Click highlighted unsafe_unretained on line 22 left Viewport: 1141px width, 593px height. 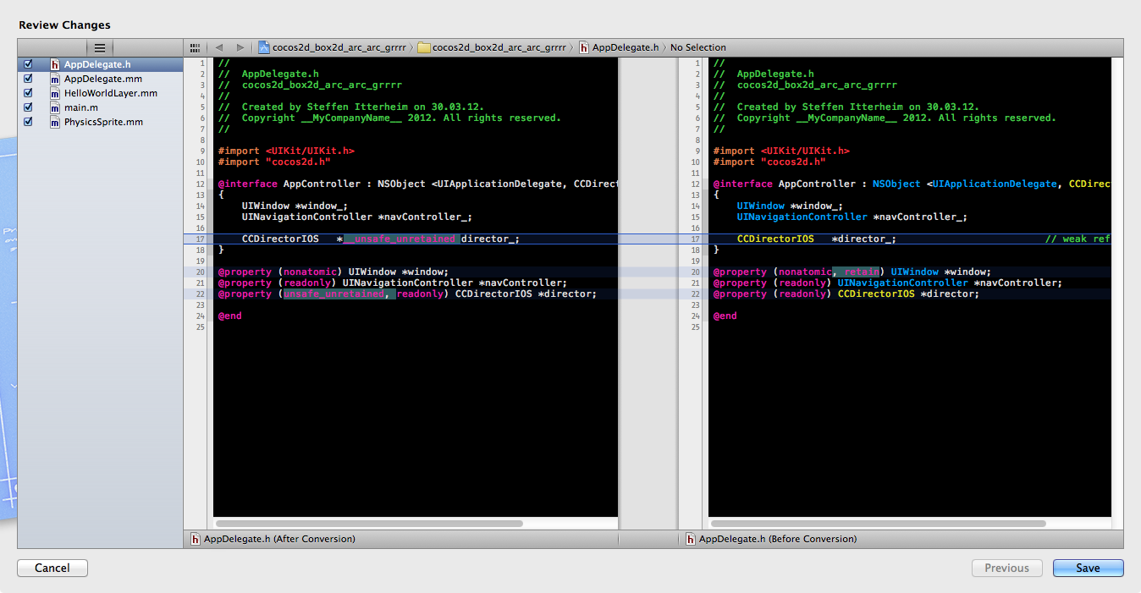click(x=336, y=294)
